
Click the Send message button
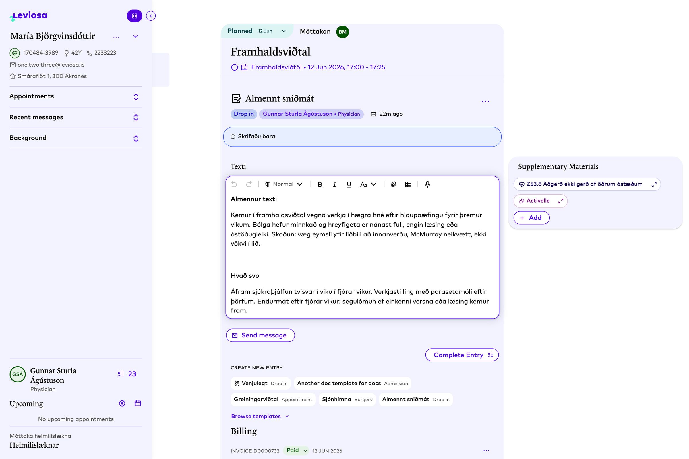tap(260, 335)
